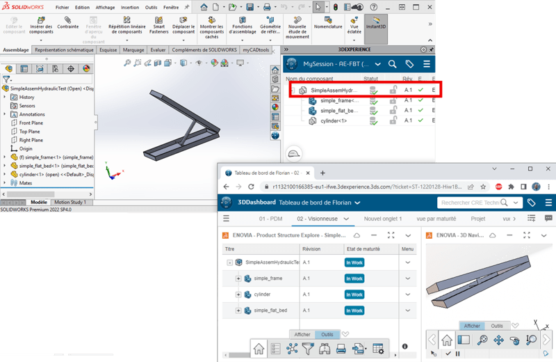Open Géométrie de référence tool
556x362 pixels.
point(270,25)
